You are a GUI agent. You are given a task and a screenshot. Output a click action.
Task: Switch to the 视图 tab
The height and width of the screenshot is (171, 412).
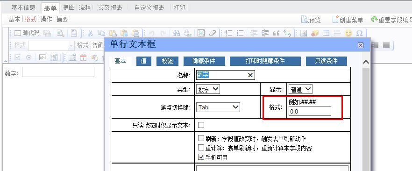(69, 7)
